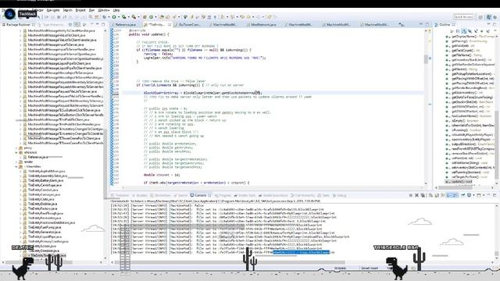
Task: Maximize the Console view
Action: click(x=495, y=195)
